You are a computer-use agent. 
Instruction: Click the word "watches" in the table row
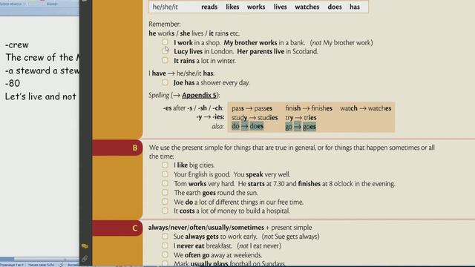click(x=307, y=7)
